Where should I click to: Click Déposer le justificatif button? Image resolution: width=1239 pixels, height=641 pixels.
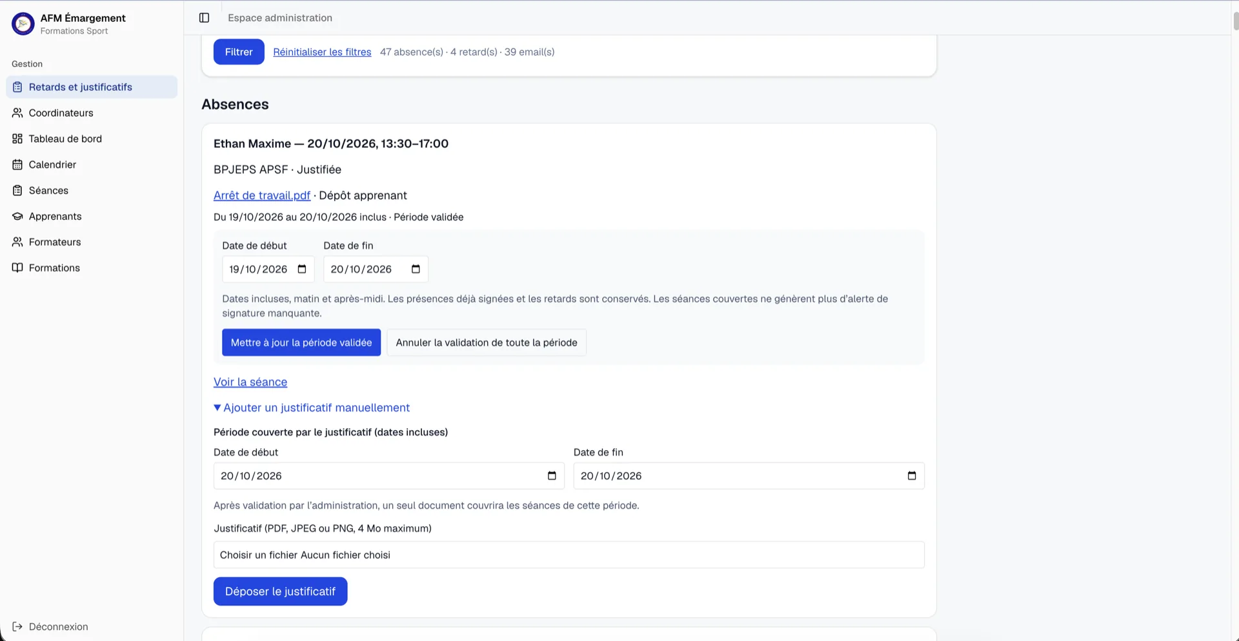pos(280,591)
